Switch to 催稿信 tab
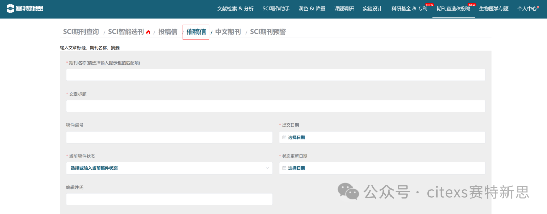This screenshot has width=547, height=214. [196, 32]
